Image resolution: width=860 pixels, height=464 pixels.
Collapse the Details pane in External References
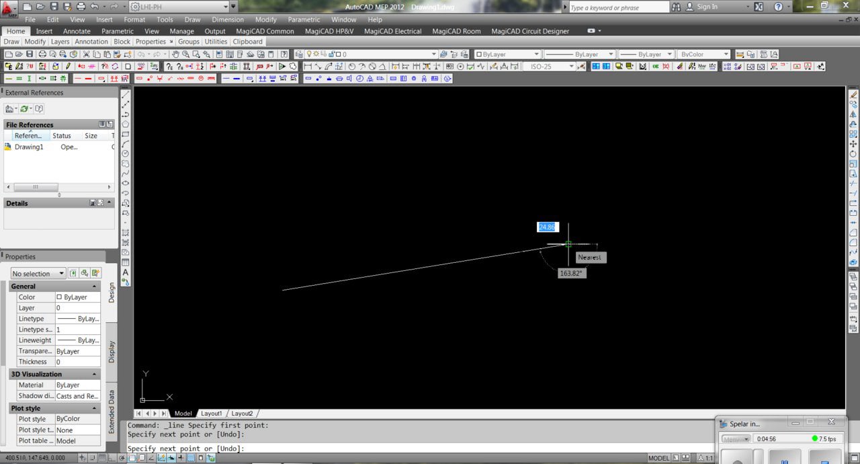point(109,202)
